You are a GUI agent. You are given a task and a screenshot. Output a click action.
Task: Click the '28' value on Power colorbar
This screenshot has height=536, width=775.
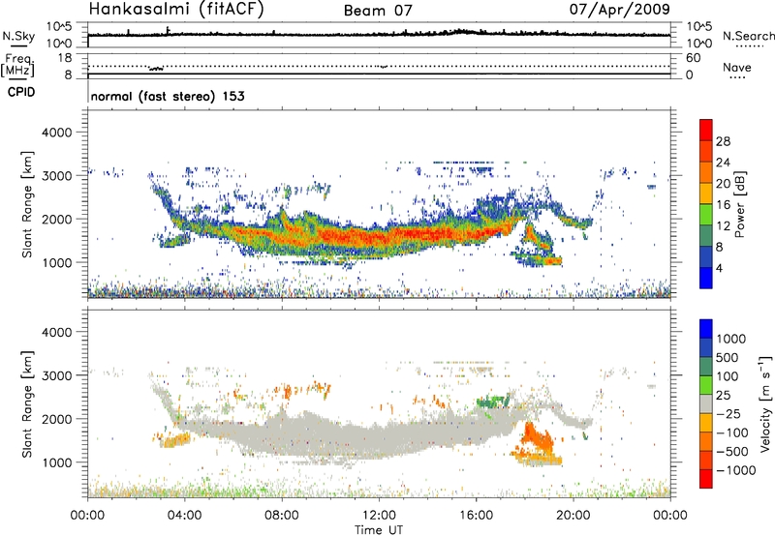point(723,141)
